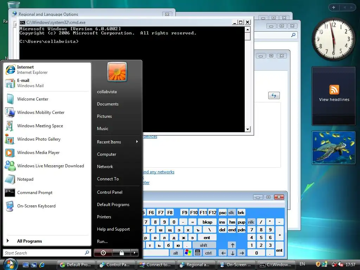This screenshot has width=360, height=270.
Task: Click the muted volume tray icon
Action: tap(341, 264)
